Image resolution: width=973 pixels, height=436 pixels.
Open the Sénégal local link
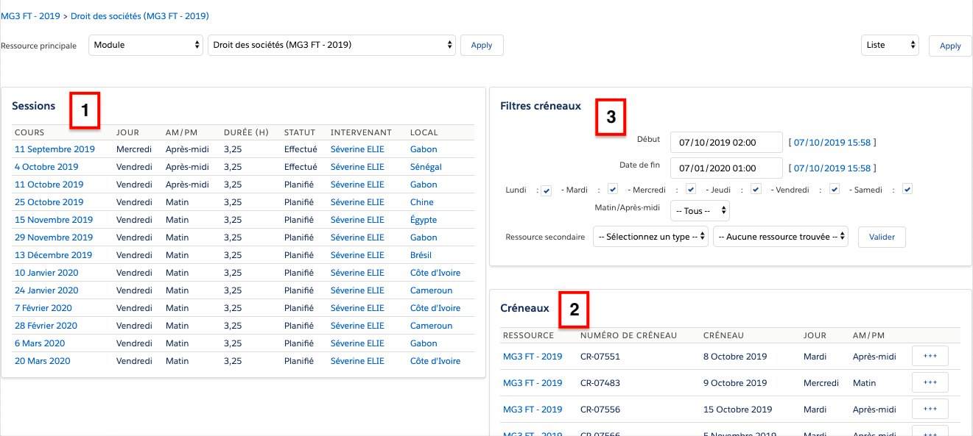point(426,167)
